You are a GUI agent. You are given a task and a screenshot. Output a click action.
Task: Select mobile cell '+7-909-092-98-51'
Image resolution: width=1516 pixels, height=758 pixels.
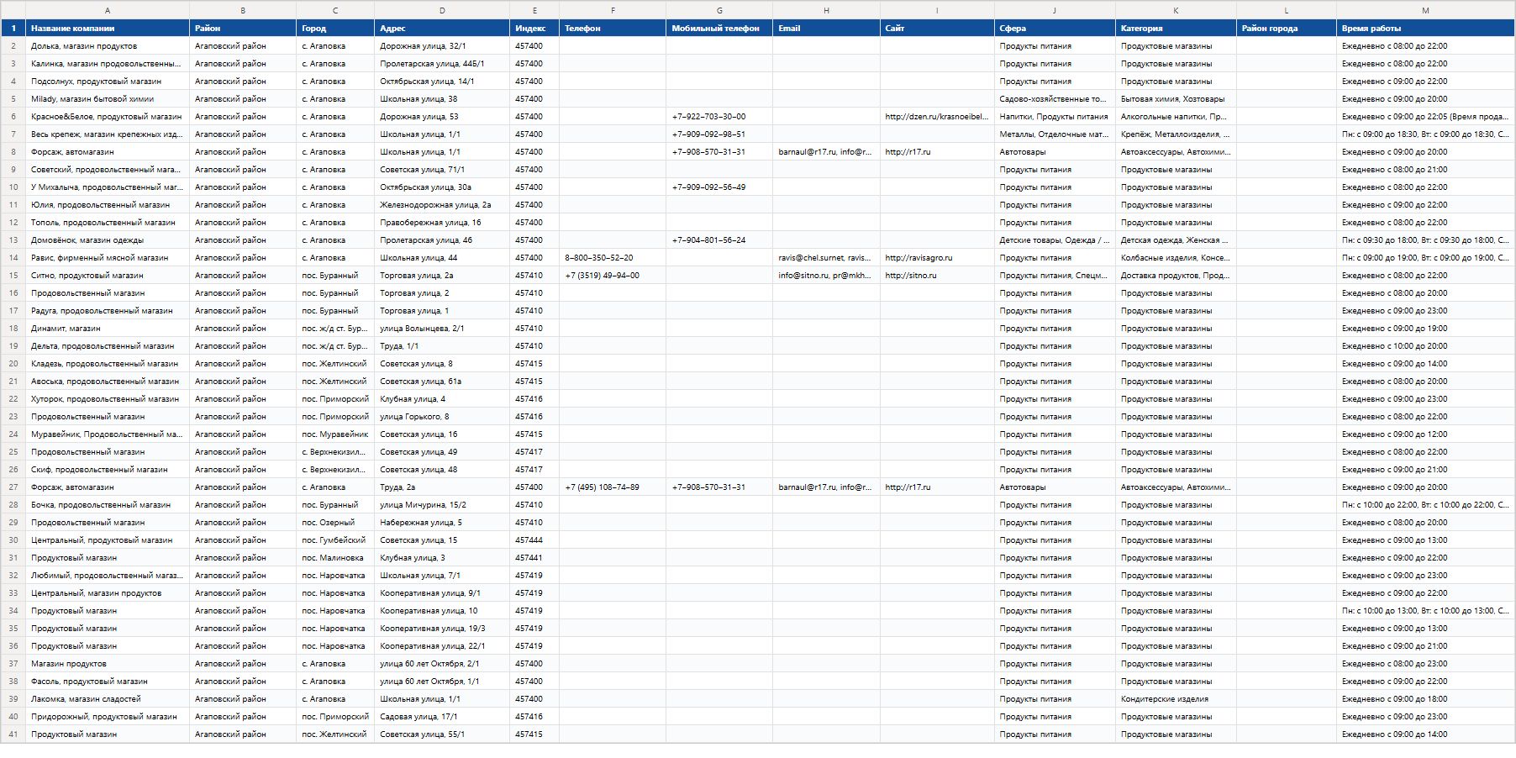[719, 134]
